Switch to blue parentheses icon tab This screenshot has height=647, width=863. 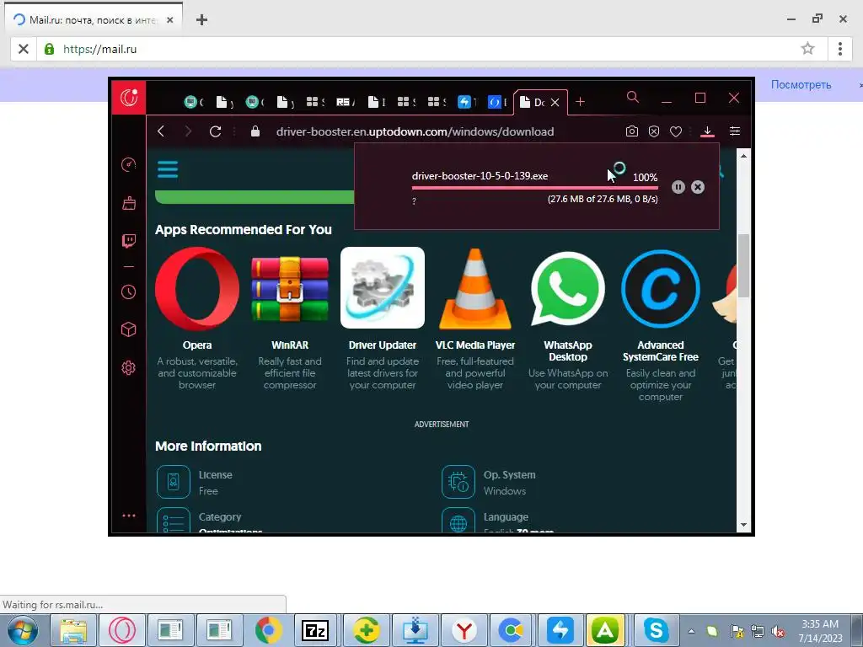pyautogui.click(x=496, y=102)
